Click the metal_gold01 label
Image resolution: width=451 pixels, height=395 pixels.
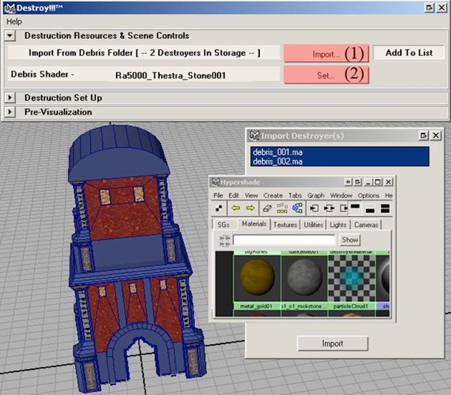pos(256,307)
